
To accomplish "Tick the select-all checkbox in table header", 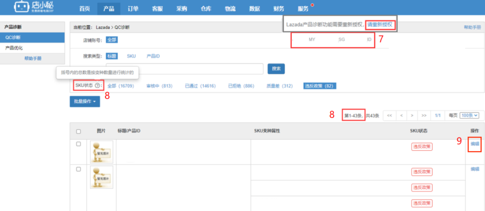I will pyautogui.click(x=79, y=131).
